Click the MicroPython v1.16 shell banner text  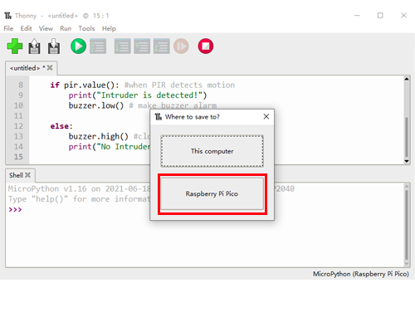pyautogui.click(x=79, y=188)
